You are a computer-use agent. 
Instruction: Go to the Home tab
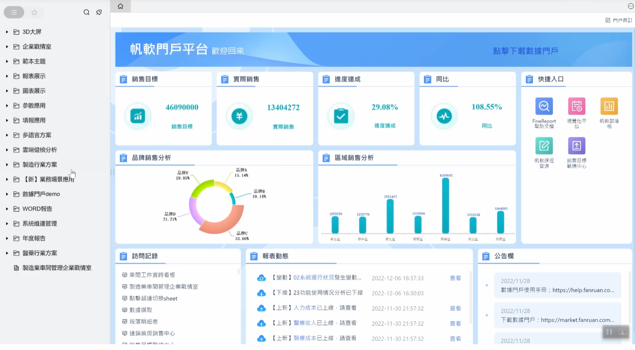coord(121,6)
